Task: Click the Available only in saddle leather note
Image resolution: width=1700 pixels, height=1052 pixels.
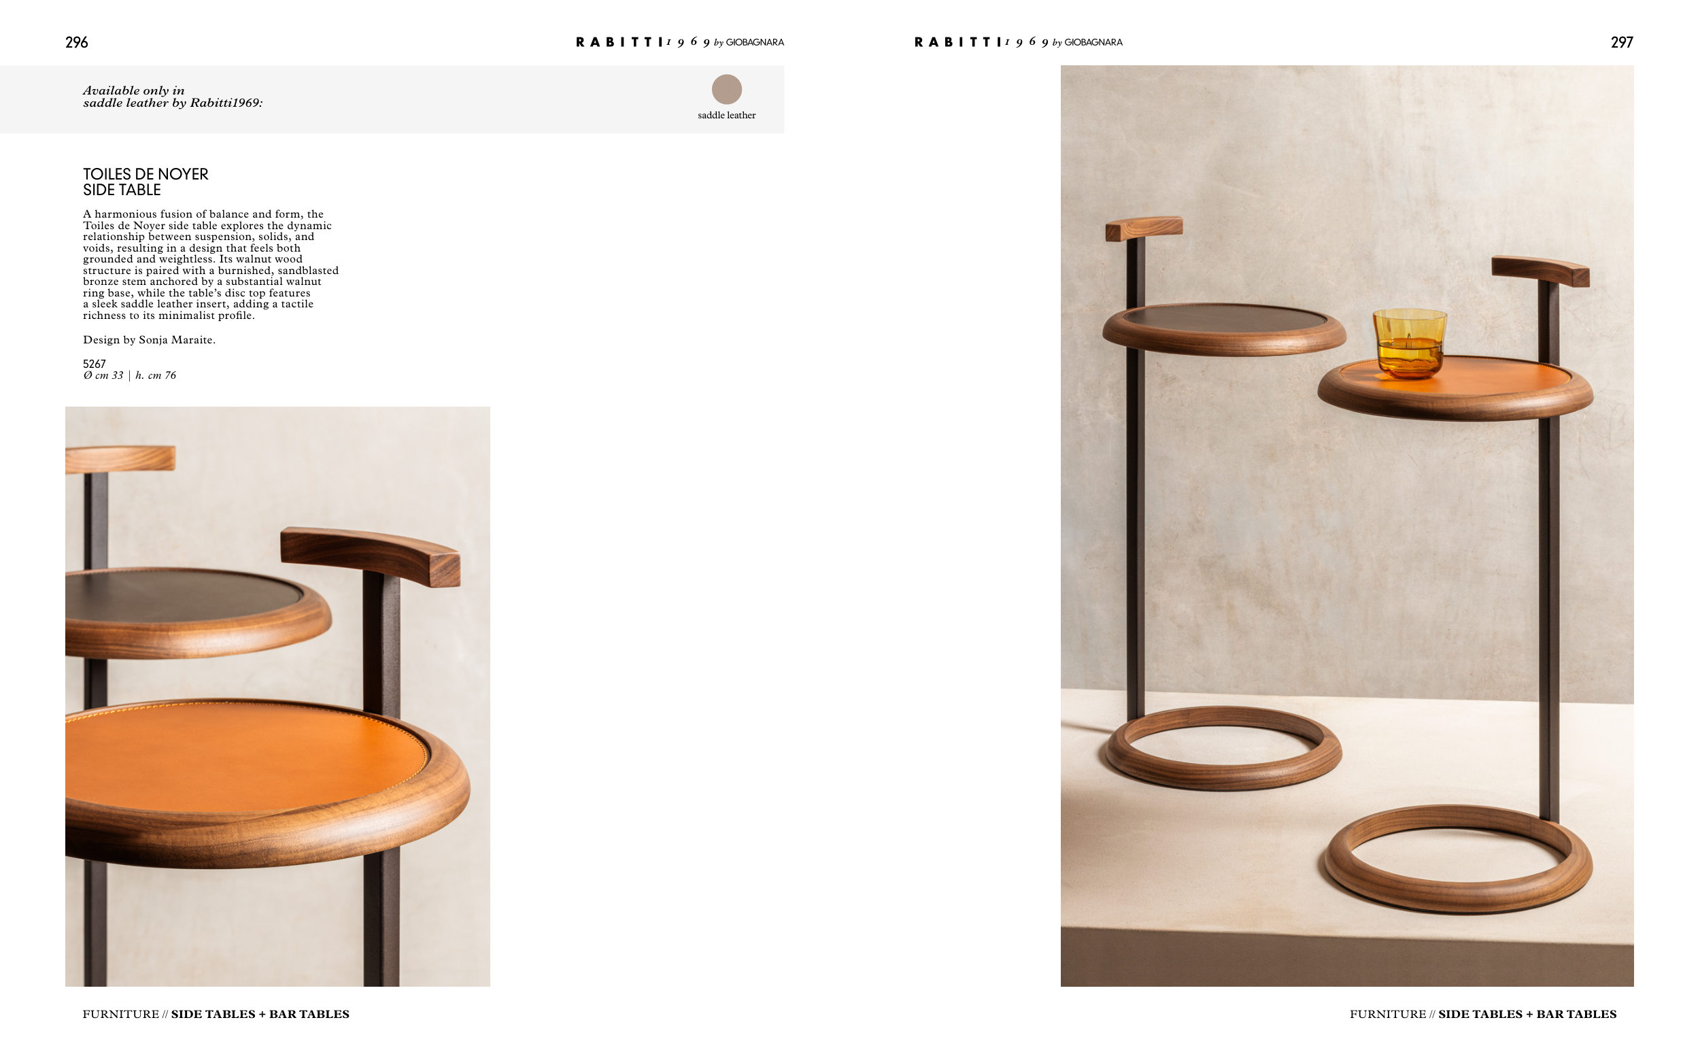Action: [x=173, y=97]
